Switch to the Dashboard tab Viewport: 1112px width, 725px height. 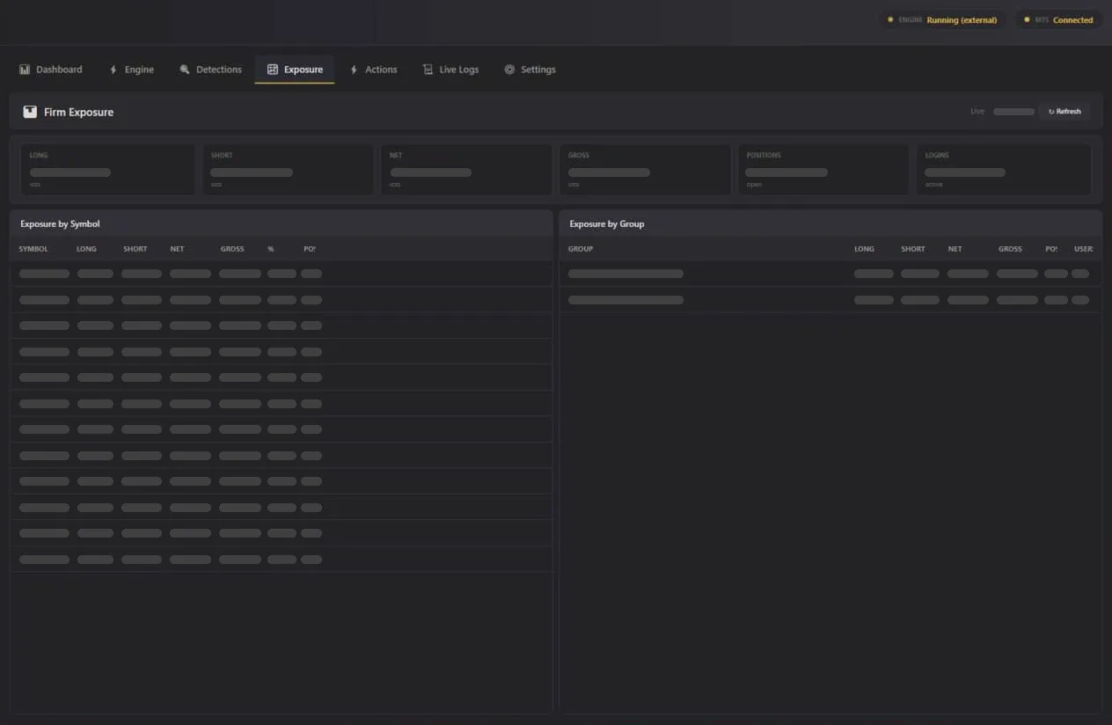click(51, 70)
